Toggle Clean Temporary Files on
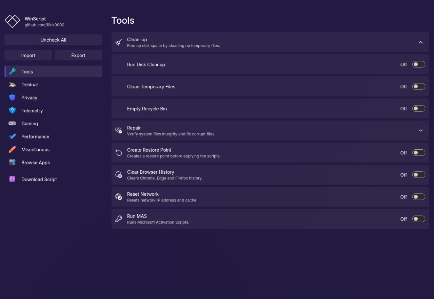 pyautogui.click(x=418, y=86)
